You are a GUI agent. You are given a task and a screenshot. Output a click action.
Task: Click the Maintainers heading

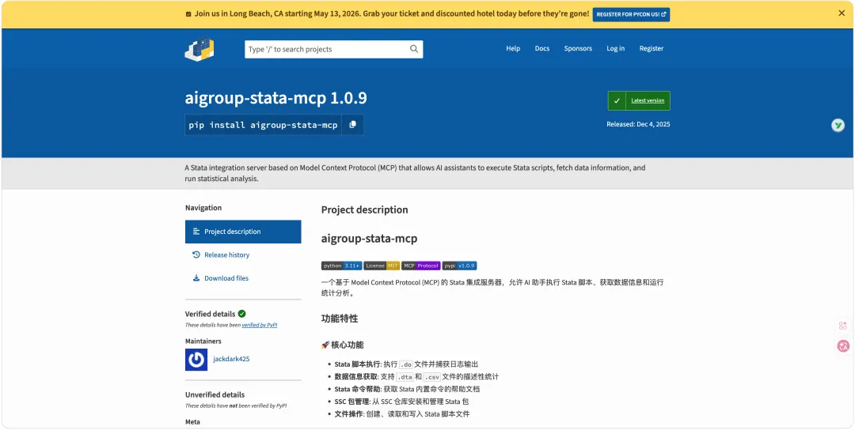tap(203, 341)
